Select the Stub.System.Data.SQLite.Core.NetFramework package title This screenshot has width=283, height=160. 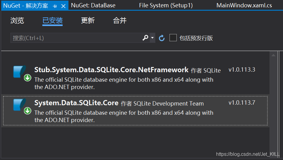coord(111,70)
